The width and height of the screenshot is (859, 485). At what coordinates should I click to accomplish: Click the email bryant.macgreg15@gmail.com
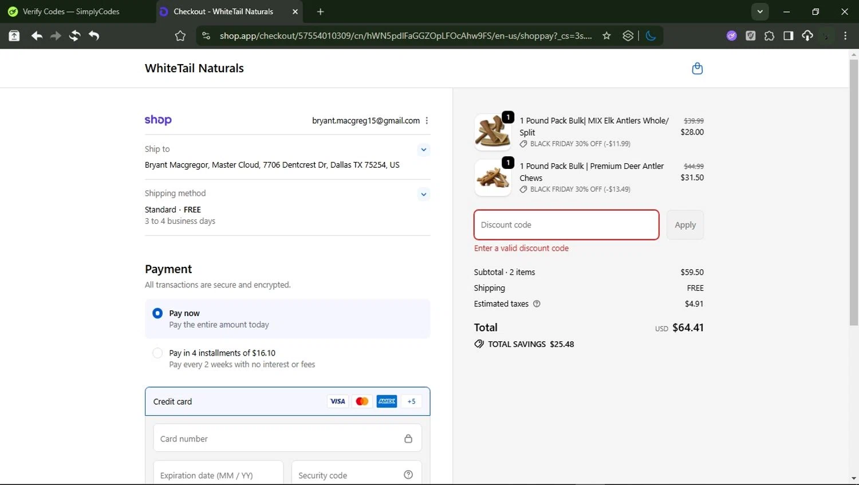click(x=366, y=121)
